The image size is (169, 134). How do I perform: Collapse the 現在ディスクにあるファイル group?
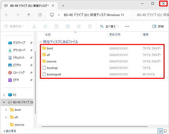(x=41, y=42)
